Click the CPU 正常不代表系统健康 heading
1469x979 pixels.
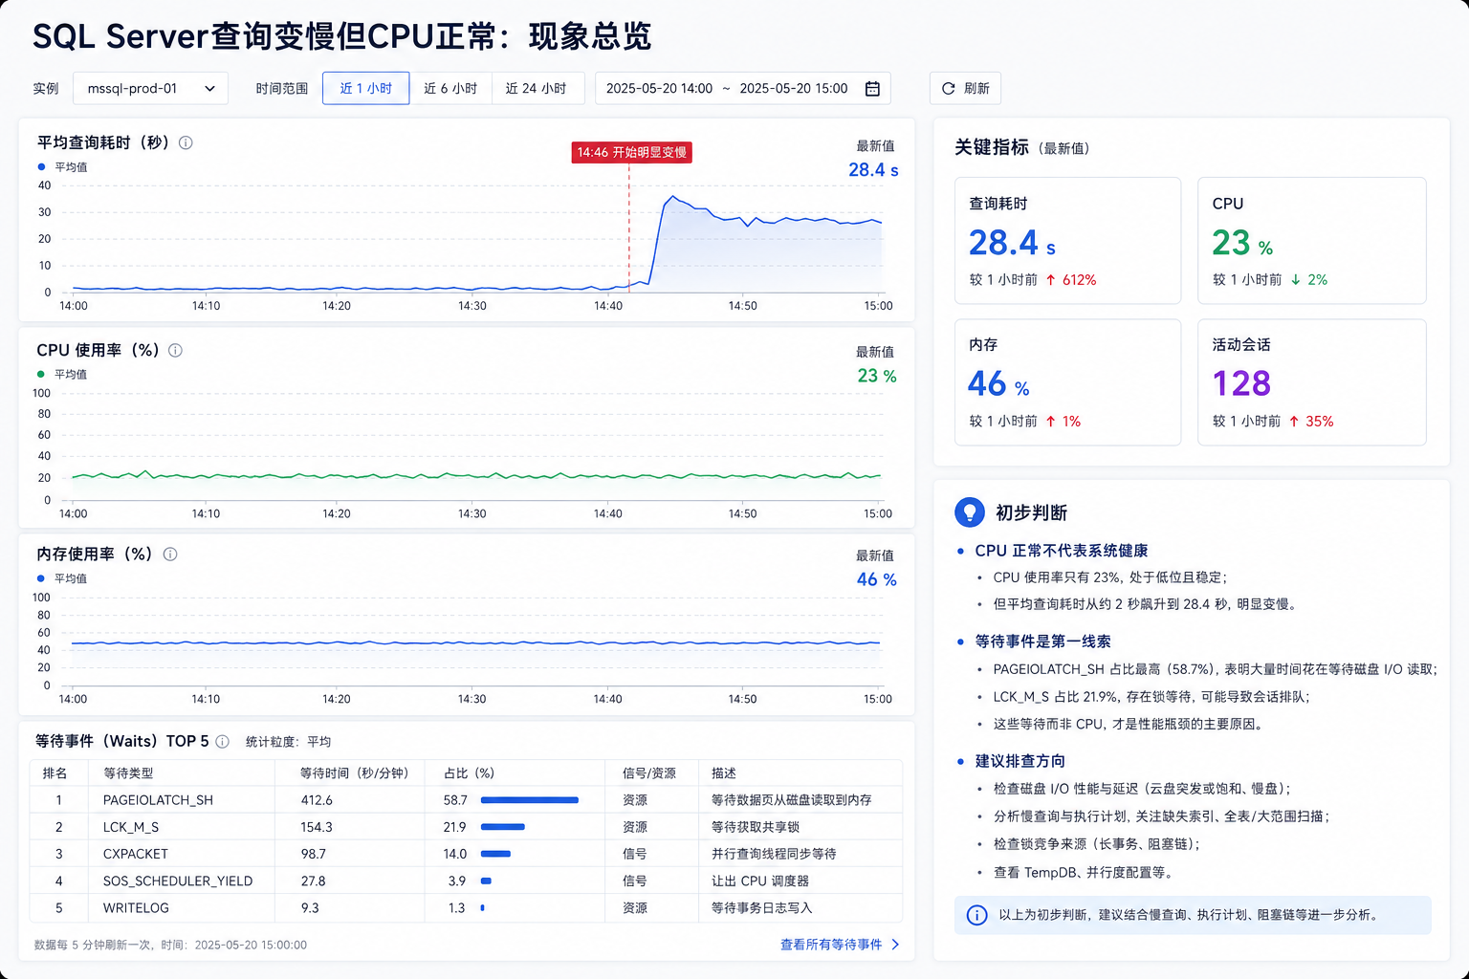(x=1062, y=551)
